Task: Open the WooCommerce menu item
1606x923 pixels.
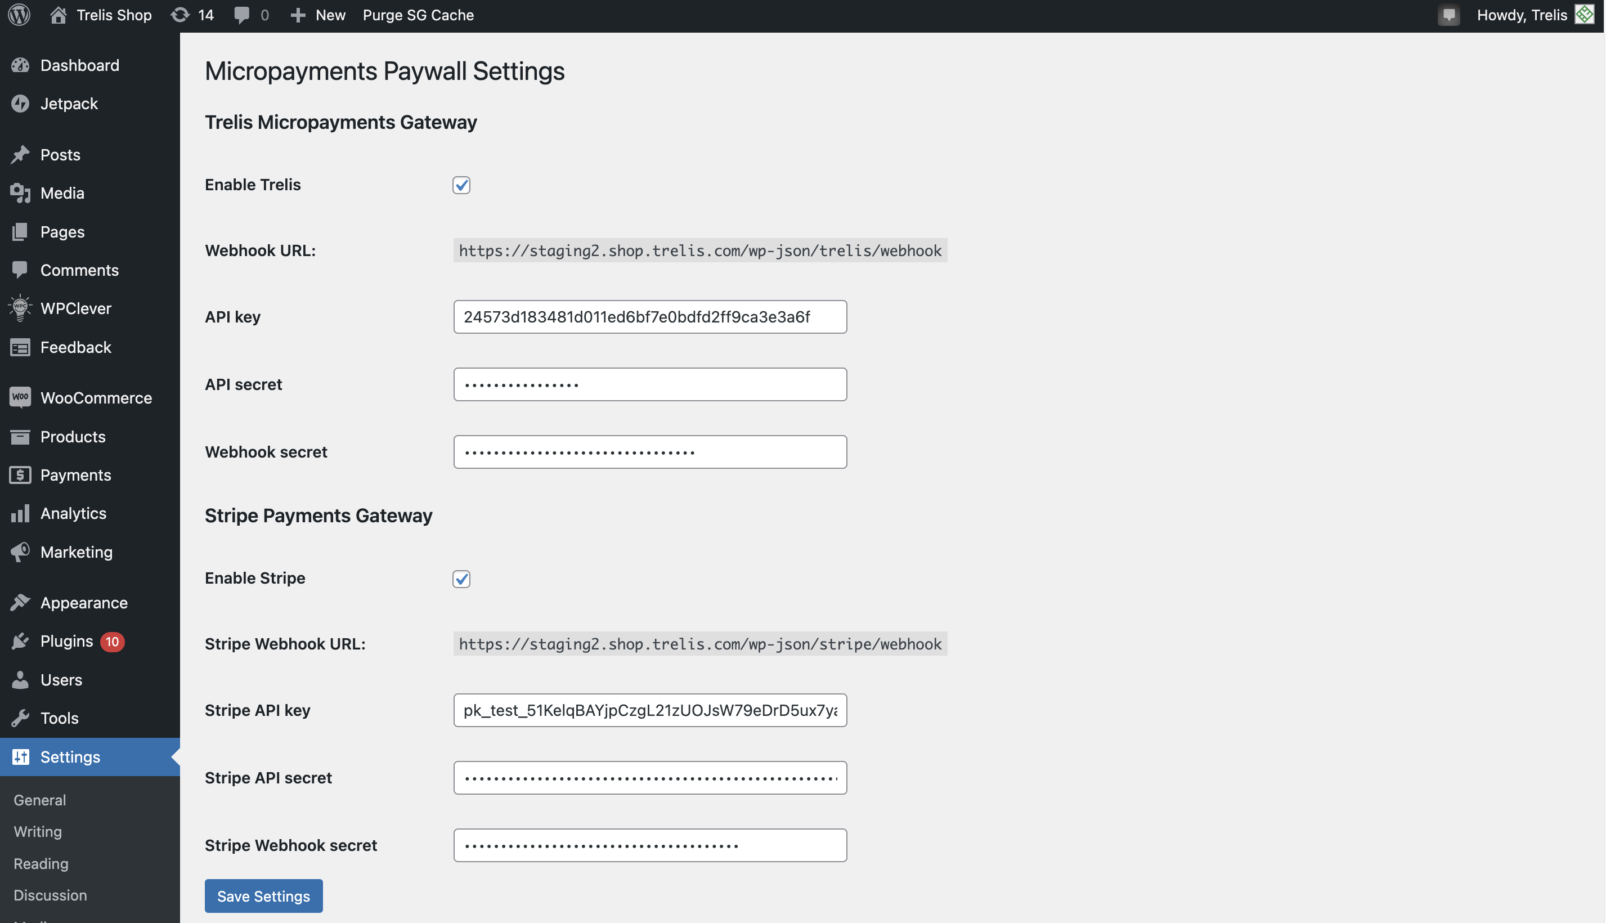Action: [x=90, y=398]
